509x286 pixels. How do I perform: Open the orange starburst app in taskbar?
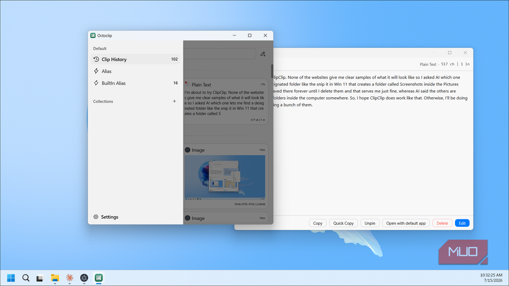coord(70,278)
